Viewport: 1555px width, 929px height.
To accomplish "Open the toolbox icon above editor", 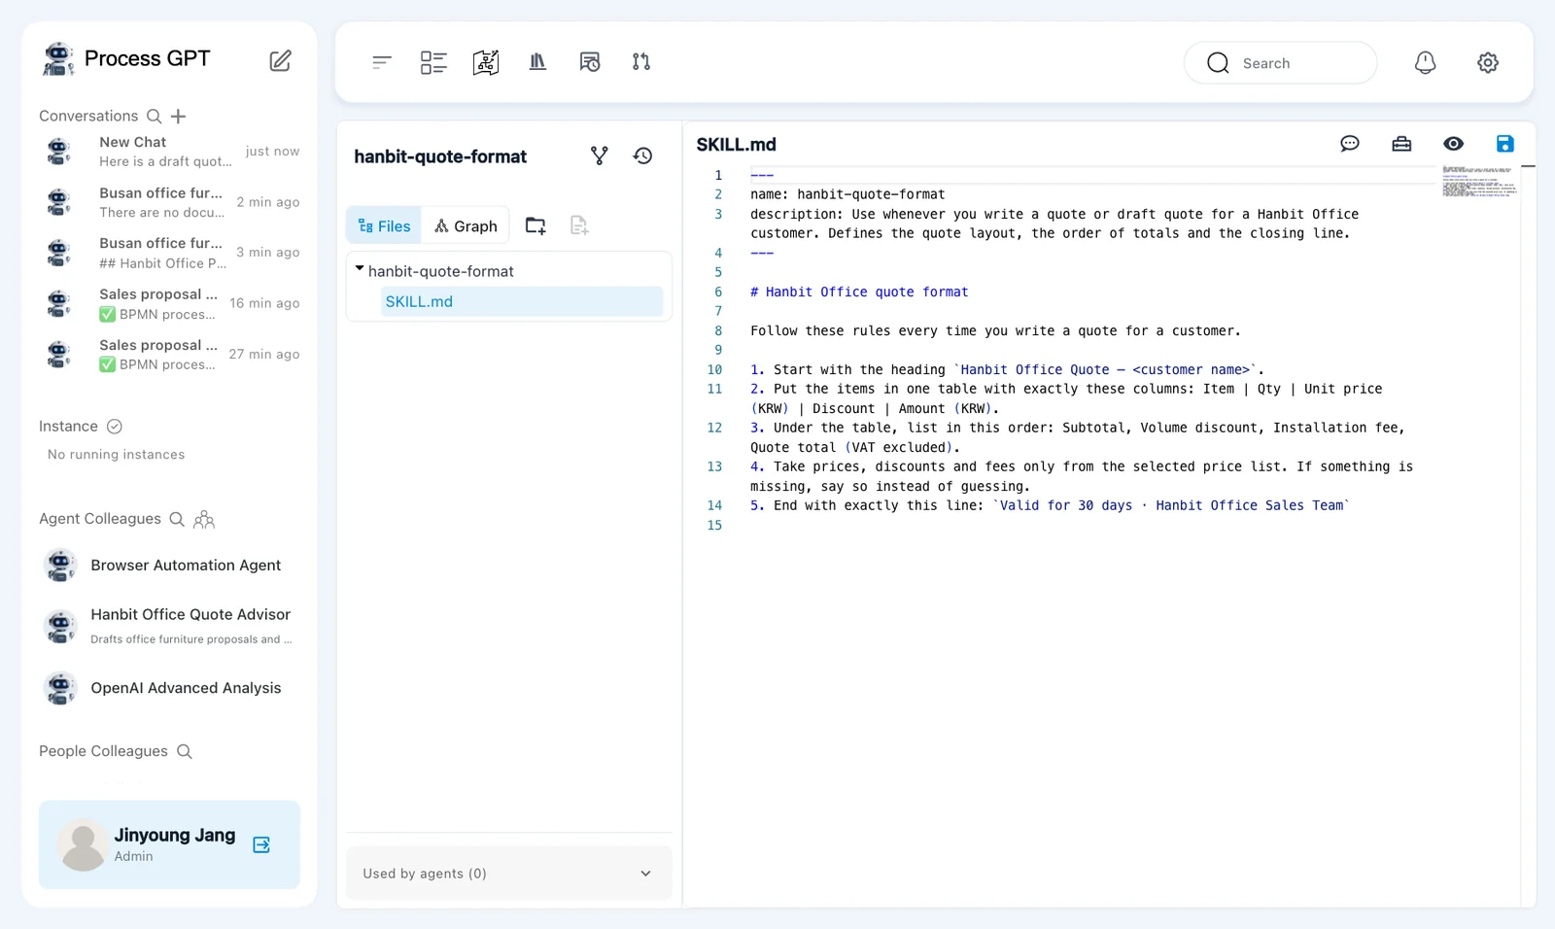I will (1401, 144).
